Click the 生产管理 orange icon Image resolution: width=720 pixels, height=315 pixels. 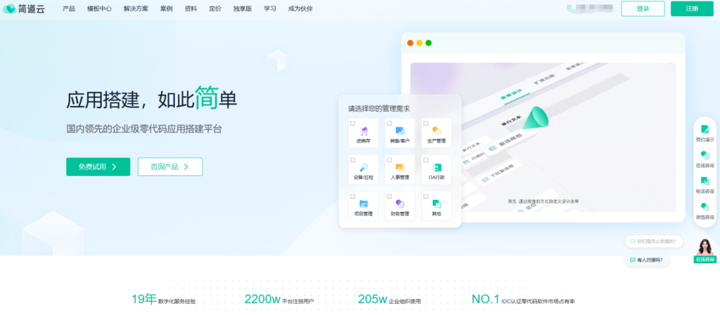click(x=437, y=131)
